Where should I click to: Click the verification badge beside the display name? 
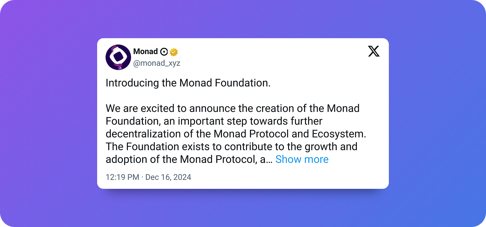coord(174,52)
